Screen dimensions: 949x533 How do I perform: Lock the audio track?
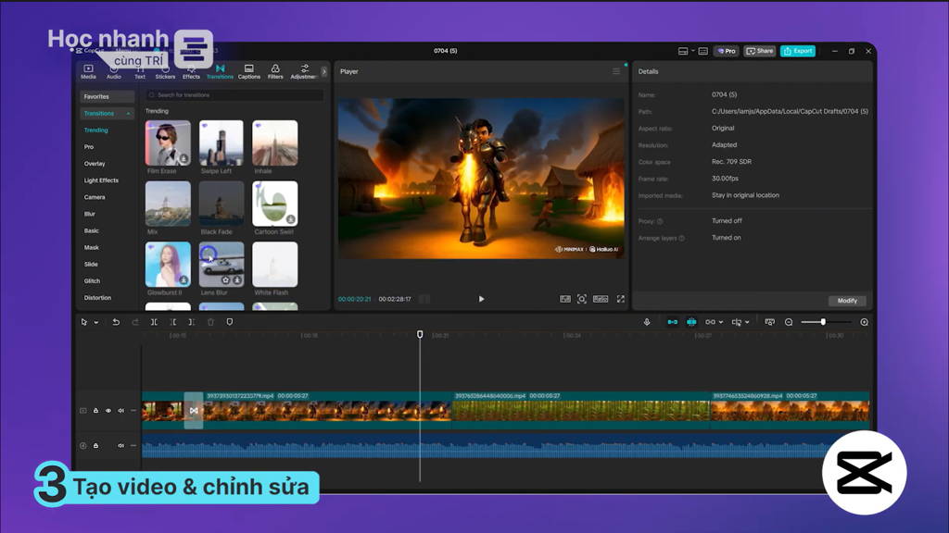95,446
